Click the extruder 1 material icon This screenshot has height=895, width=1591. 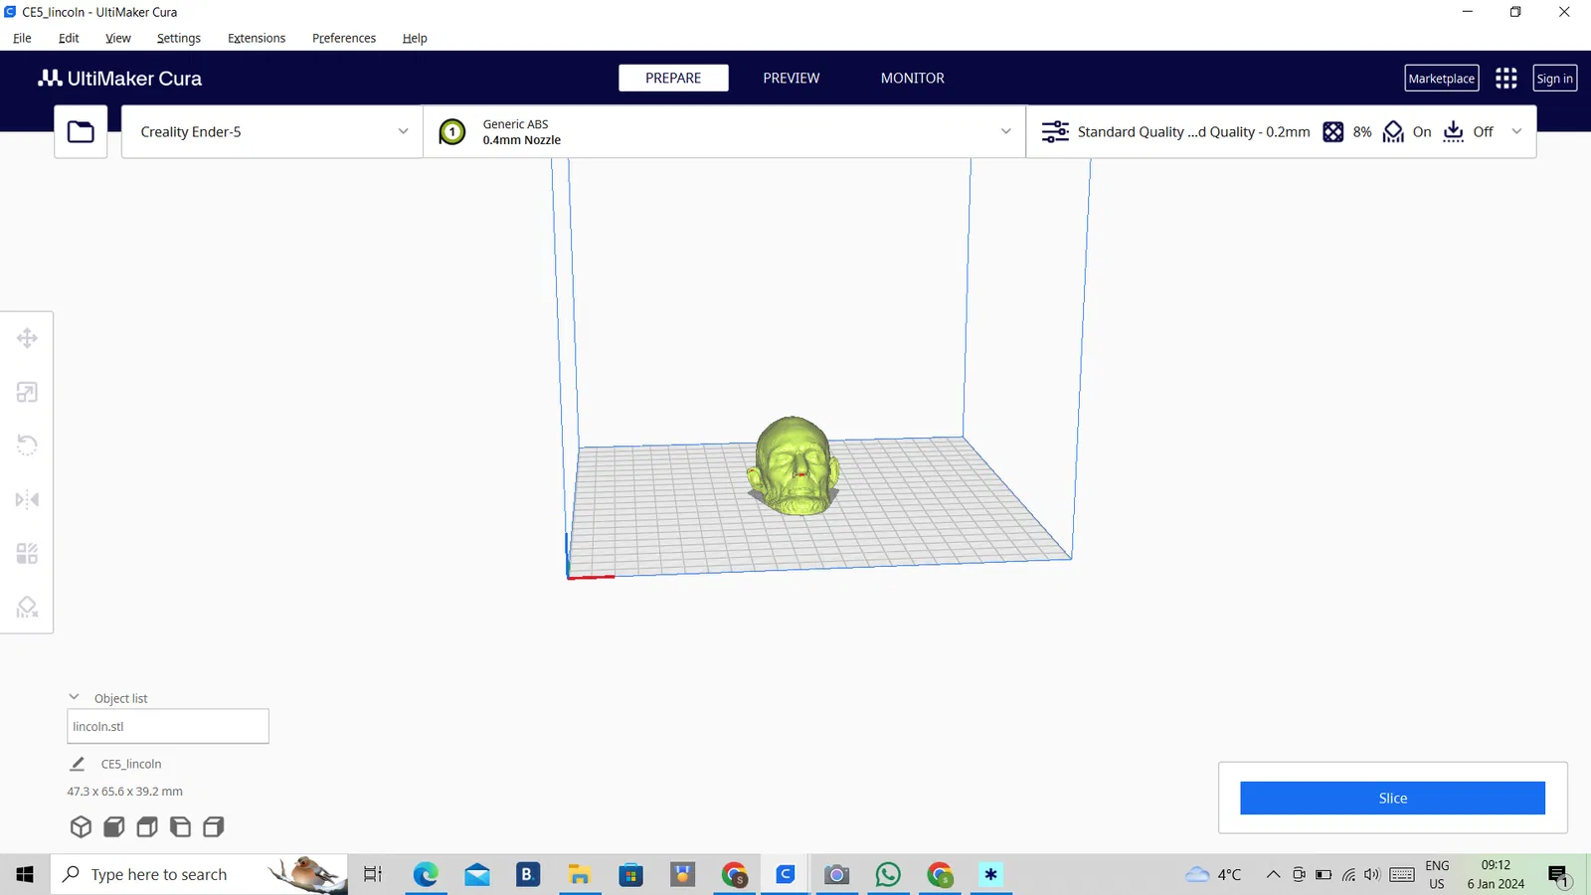[x=452, y=131]
